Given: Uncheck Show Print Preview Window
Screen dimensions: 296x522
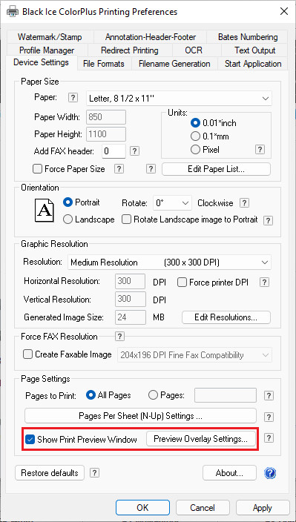Looking at the screenshot, I should click(30, 440).
